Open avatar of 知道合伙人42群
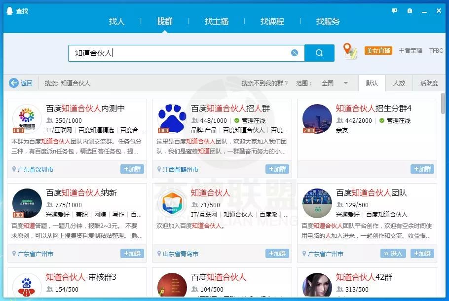 pyautogui.click(x=317, y=285)
